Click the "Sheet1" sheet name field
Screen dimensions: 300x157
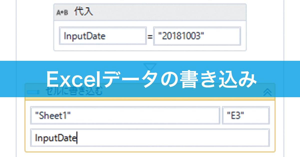(125, 115)
